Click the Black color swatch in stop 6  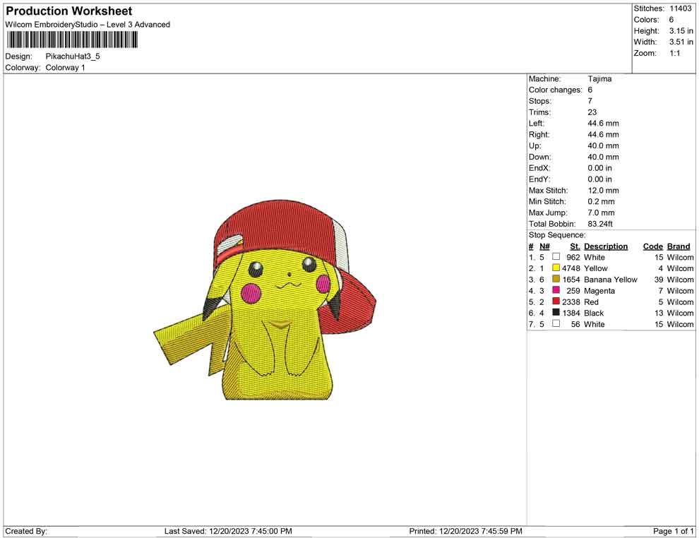click(556, 313)
